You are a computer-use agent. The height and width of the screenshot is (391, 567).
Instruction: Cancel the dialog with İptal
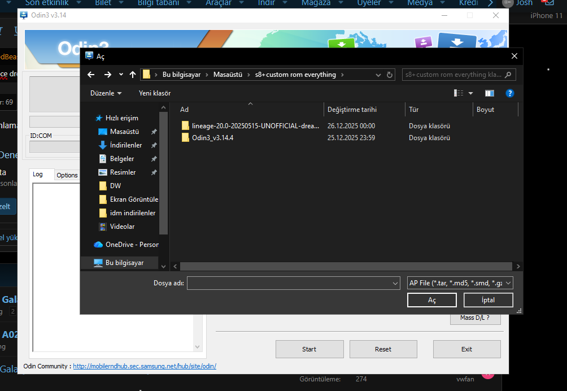[488, 300]
